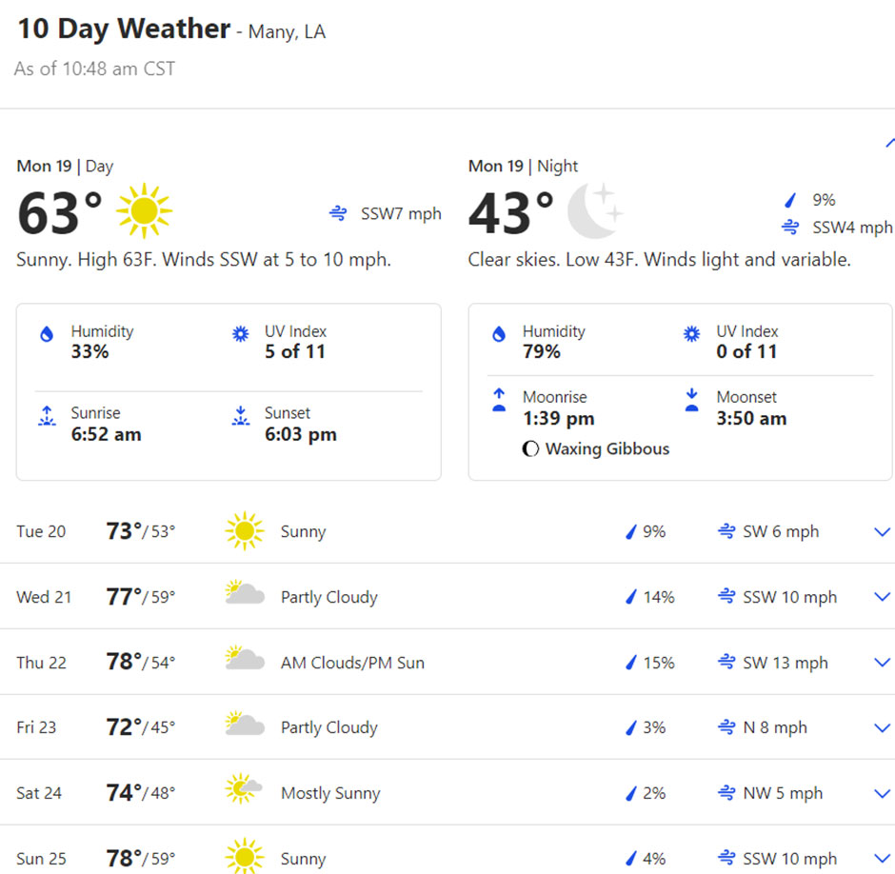Expand the Sun 25 forecast chevron

click(x=882, y=859)
